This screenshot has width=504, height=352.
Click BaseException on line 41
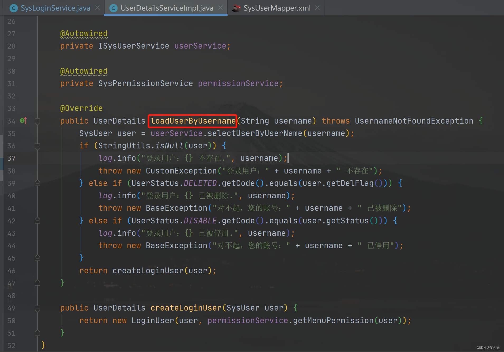177,208
